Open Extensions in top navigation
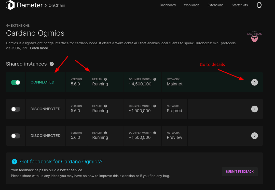 [x=215, y=5]
